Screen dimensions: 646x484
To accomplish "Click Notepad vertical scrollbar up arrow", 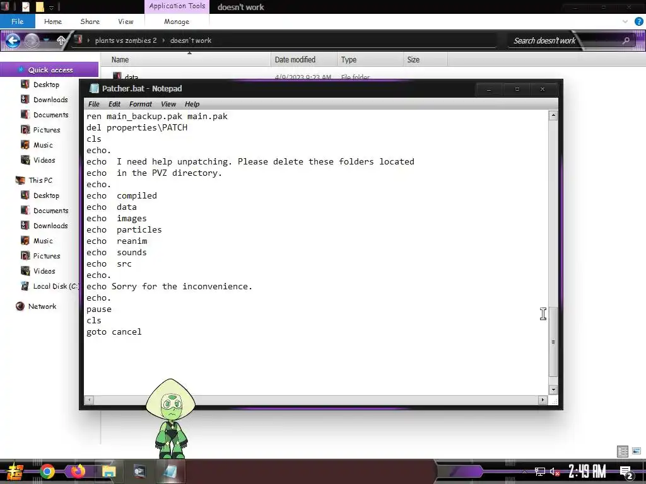I will pos(553,115).
